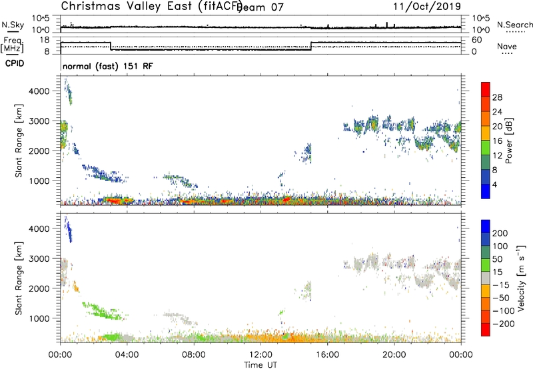The height and width of the screenshot is (369, 533).
Task: Select the -100 label on Velocity color bar
Action: point(503,310)
